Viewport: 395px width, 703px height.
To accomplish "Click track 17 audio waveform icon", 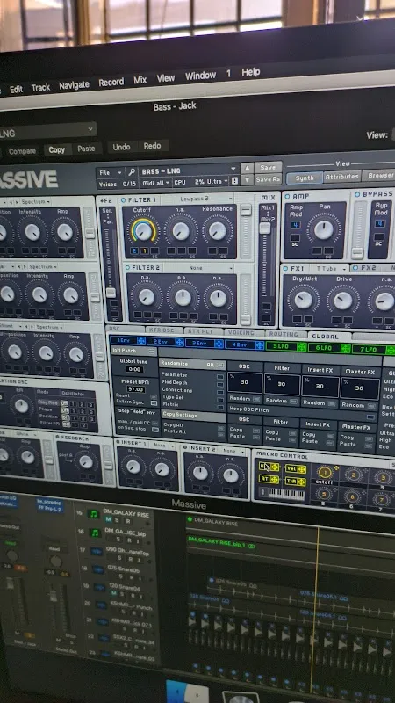I will click(x=97, y=551).
